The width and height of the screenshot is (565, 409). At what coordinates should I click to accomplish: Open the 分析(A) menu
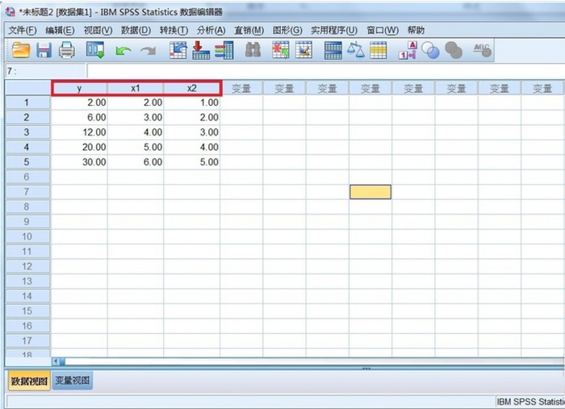tap(211, 30)
